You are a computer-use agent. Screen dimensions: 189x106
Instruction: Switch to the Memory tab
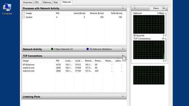click(47, 2)
